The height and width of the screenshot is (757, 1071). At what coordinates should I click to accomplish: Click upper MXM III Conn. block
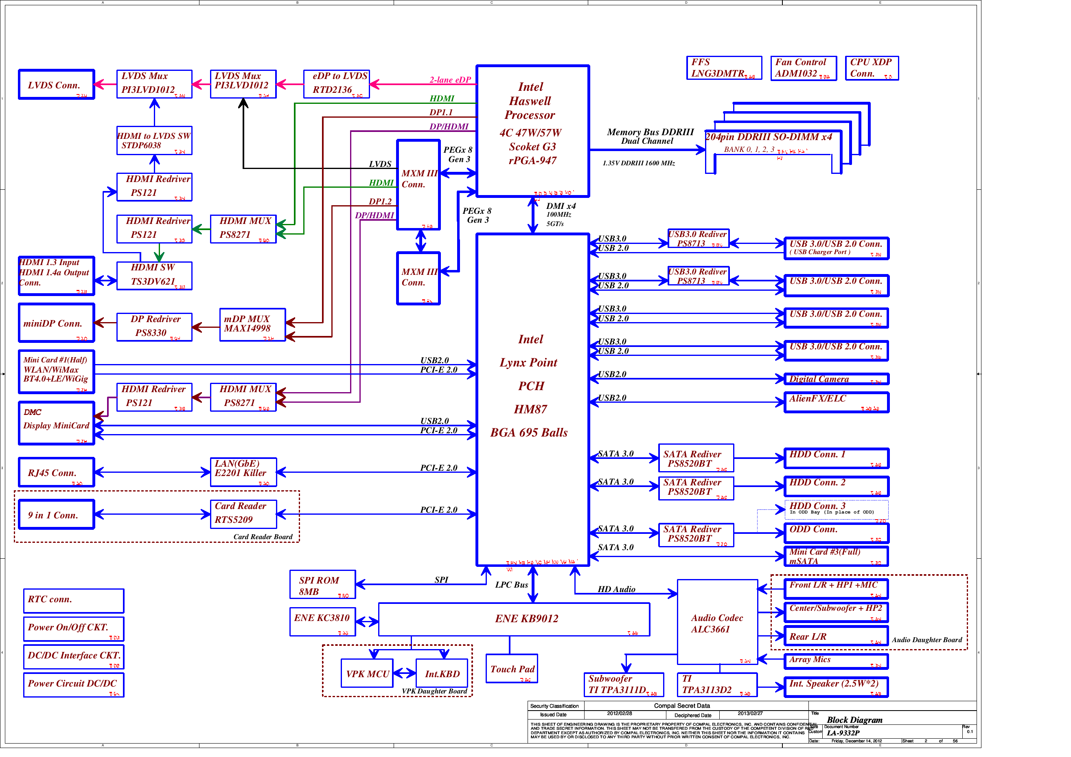pos(418,185)
